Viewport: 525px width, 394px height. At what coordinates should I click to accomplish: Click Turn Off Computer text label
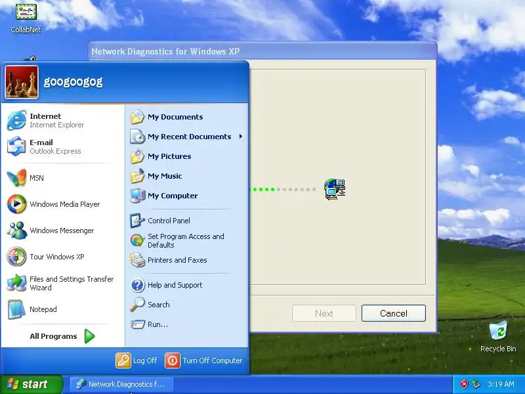212,361
